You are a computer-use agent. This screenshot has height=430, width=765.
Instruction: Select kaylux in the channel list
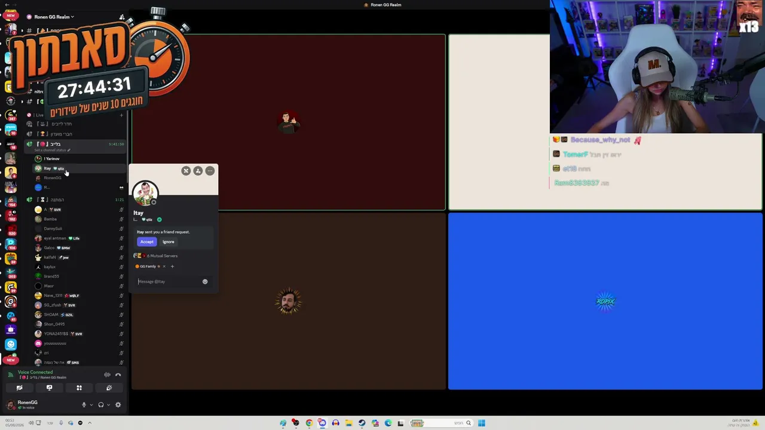78,267
